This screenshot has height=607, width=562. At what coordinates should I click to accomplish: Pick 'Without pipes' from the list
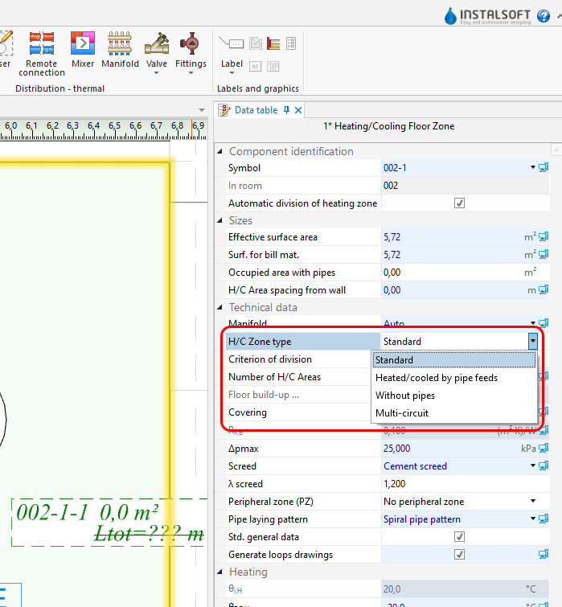pyautogui.click(x=405, y=396)
